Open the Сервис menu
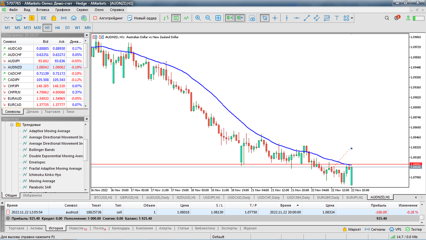 [x=82, y=10]
